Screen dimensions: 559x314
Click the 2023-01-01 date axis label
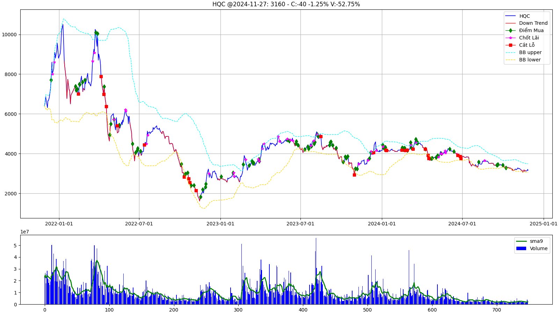(220, 224)
